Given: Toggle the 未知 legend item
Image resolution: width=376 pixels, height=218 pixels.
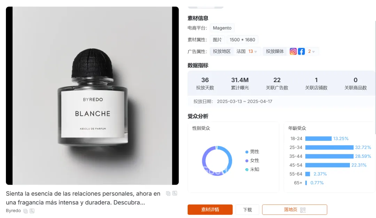Looking at the screenshot, I should click(252, 169).
